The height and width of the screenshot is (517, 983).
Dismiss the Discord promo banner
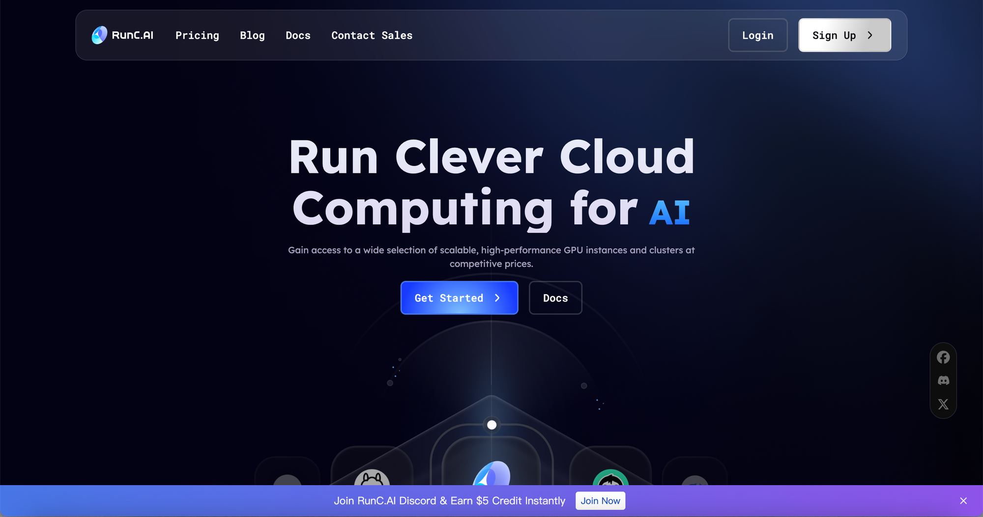point(963,501)
